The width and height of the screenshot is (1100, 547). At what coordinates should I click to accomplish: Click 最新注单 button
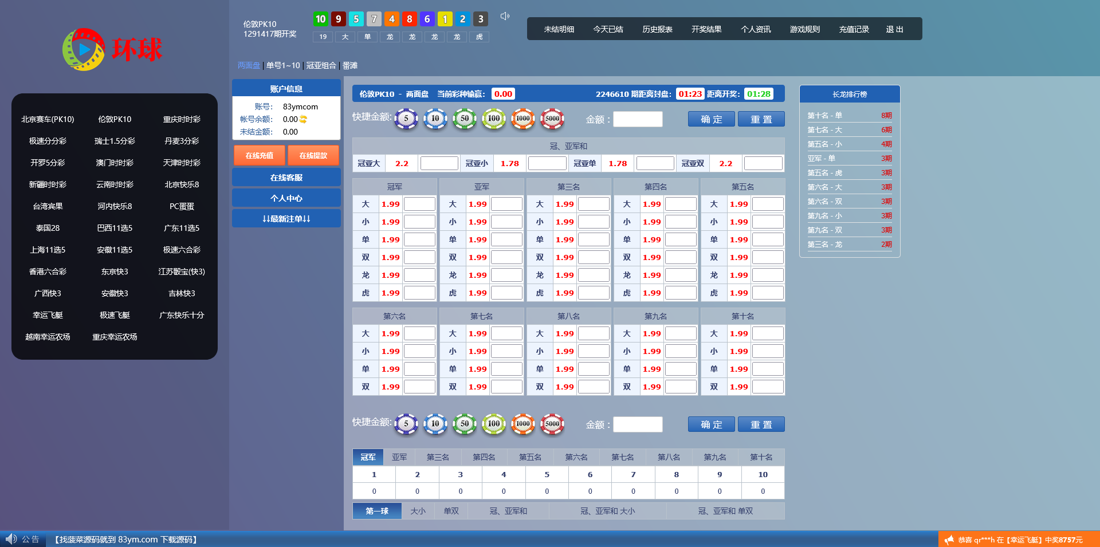[x=286, y=219]
